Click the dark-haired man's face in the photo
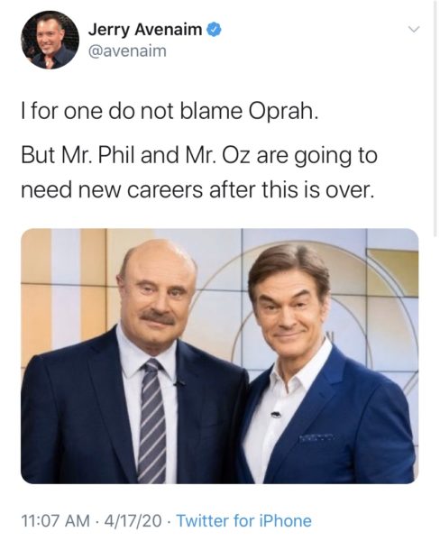Screen dimensions: 440x541 291,304
